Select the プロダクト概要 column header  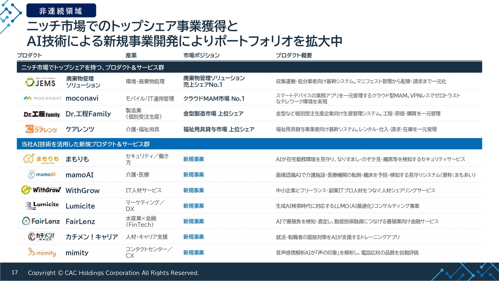click(x=294, y=55)
